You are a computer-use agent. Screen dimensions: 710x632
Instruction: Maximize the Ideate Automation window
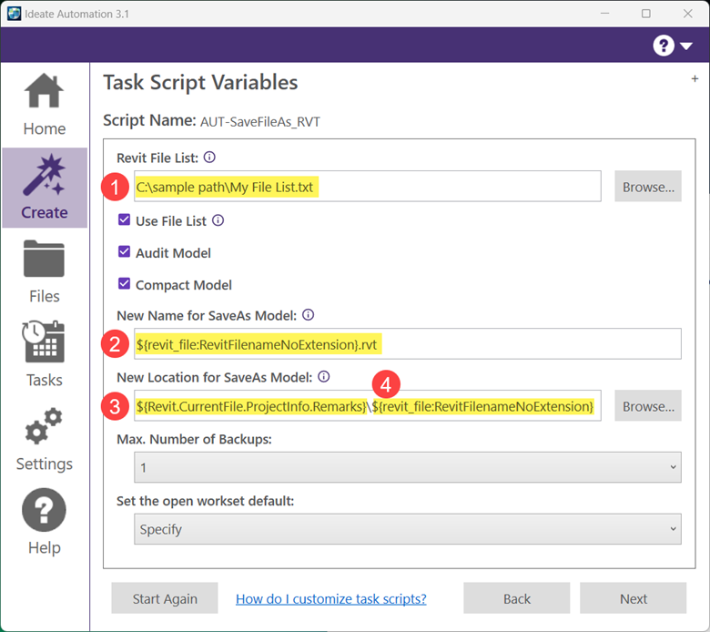pos(646,14)
